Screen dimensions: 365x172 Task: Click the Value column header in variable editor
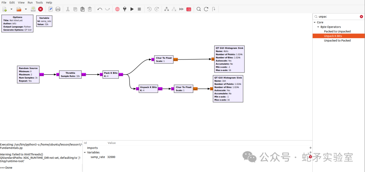pos(112,143)
